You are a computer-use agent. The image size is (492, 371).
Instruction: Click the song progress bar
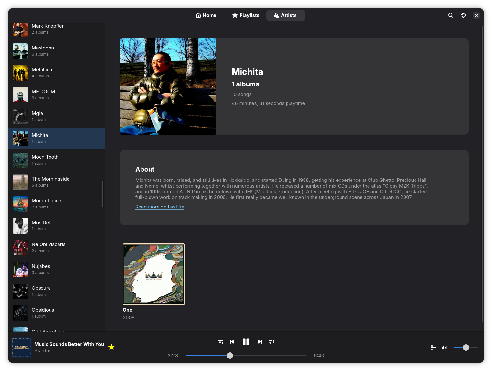coord(246,356)
